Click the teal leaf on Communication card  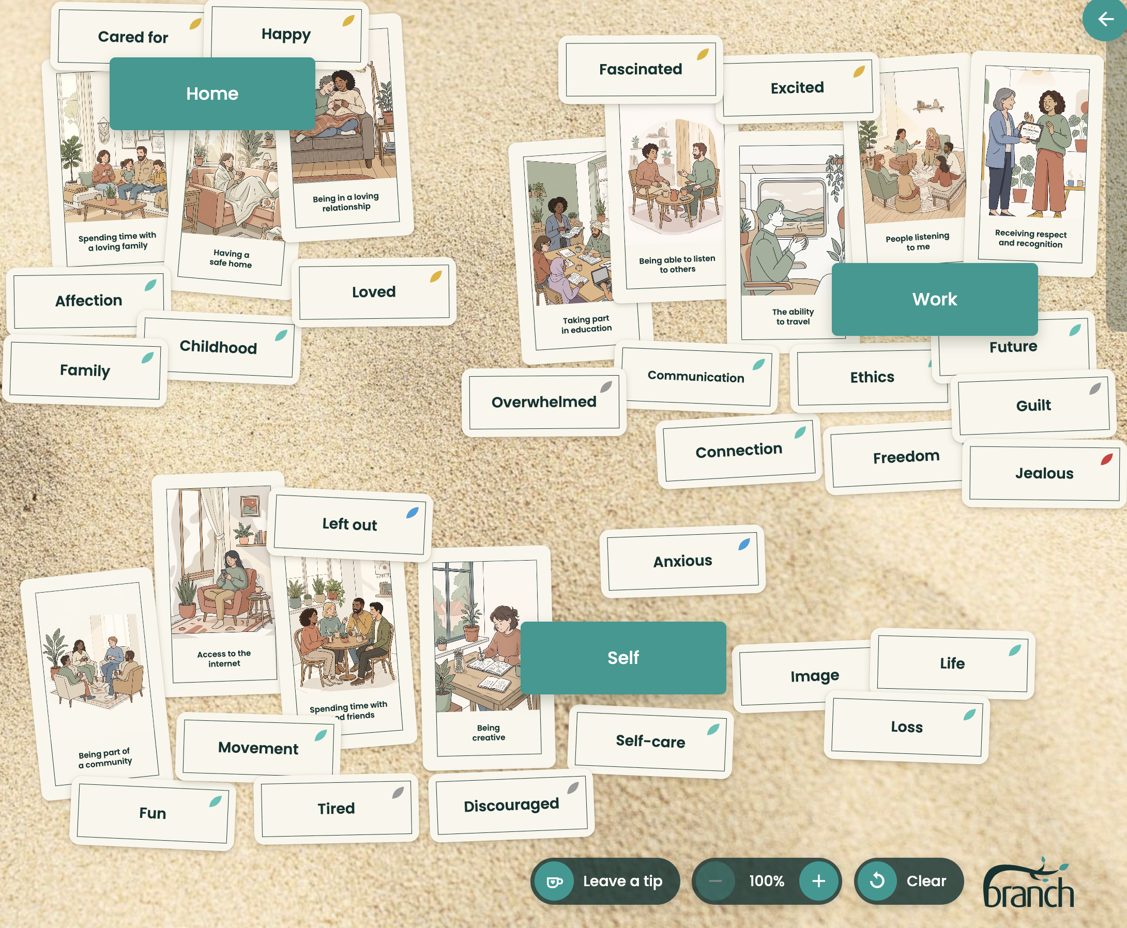click(x=758, y=365)
